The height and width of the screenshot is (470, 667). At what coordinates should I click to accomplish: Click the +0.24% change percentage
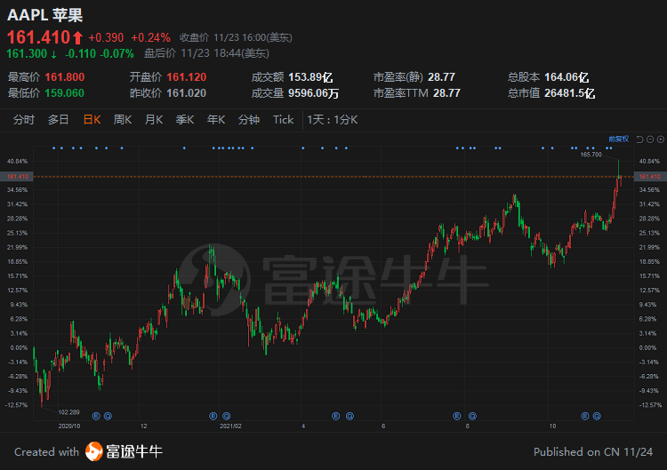click(x=150, y=38)
